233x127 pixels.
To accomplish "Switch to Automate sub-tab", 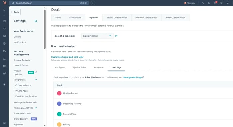I will point(99,67).
